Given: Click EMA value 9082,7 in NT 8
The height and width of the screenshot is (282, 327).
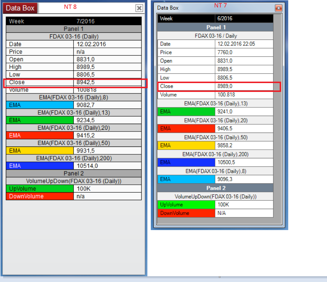Looking at the screenshot, I should point(107,105).
